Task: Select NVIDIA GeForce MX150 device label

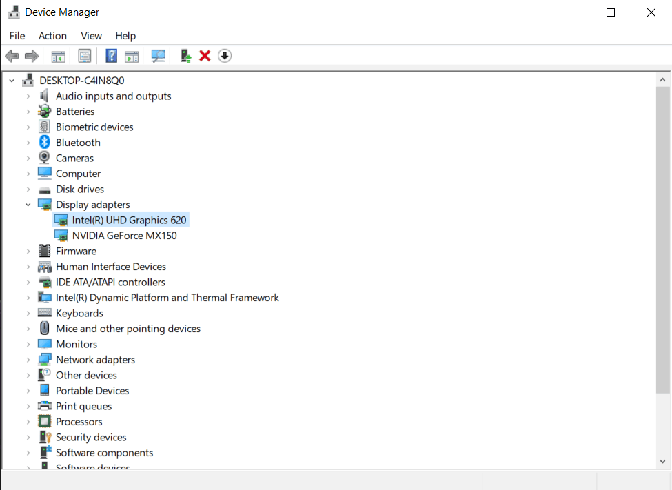Action: coord(124,236)
